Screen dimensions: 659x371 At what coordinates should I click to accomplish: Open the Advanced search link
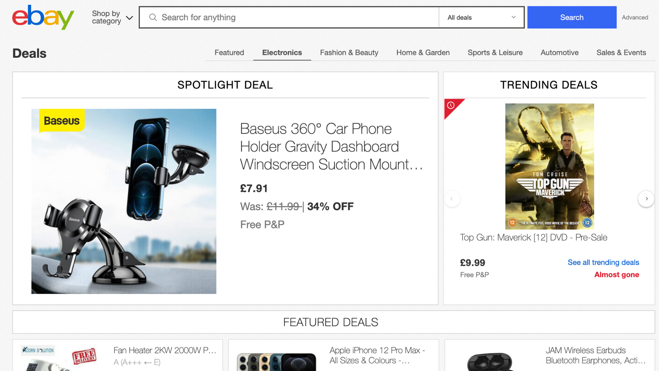tap(635, 17)
